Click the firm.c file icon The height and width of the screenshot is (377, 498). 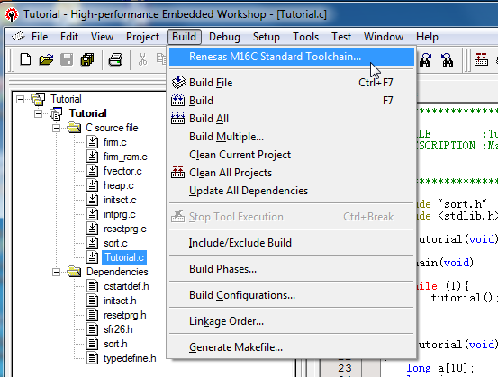pos(93,142)
